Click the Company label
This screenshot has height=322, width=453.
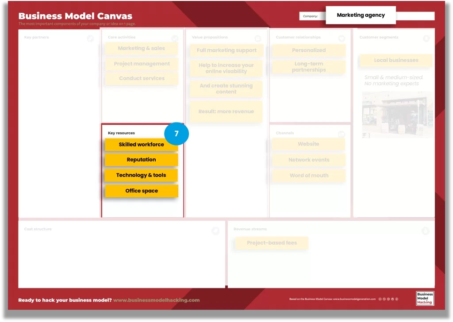(310, 16)
